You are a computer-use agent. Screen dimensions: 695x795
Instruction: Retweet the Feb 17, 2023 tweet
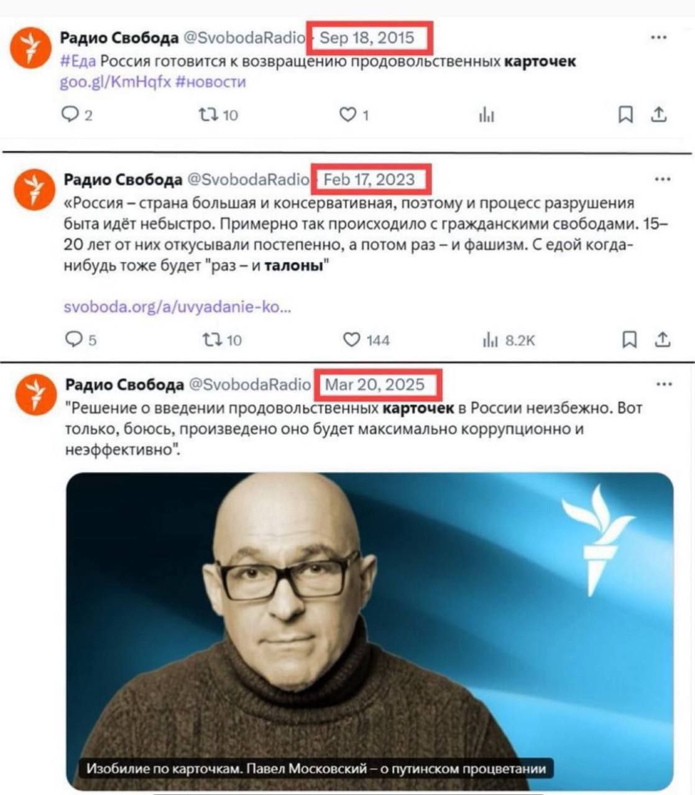(211, 339)
